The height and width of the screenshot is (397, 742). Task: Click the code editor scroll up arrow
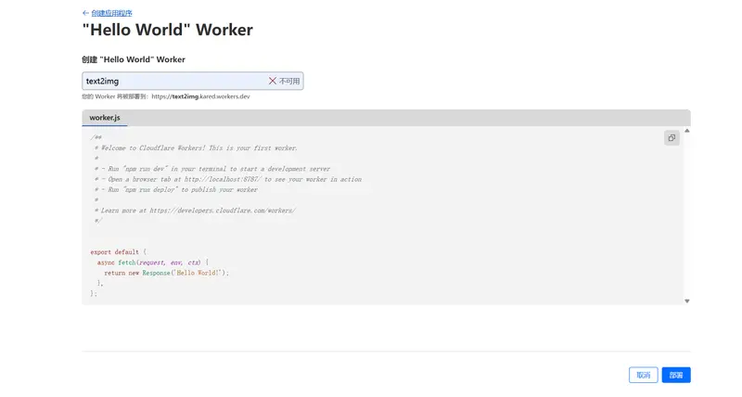[x=687, y=131]
